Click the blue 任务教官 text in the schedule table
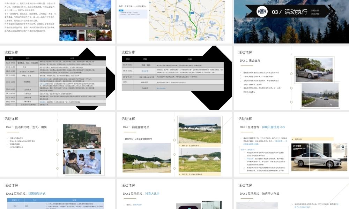 [145, 71]
